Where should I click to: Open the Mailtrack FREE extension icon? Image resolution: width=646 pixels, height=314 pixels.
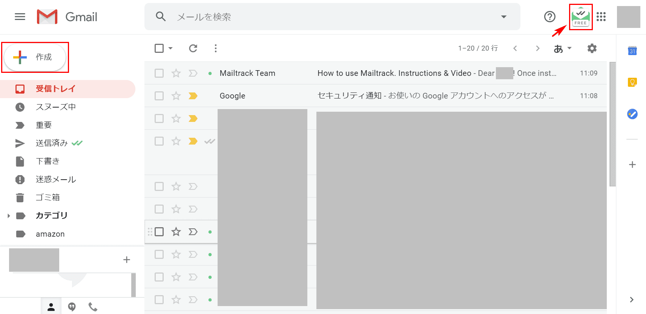[x=581, y=17]
